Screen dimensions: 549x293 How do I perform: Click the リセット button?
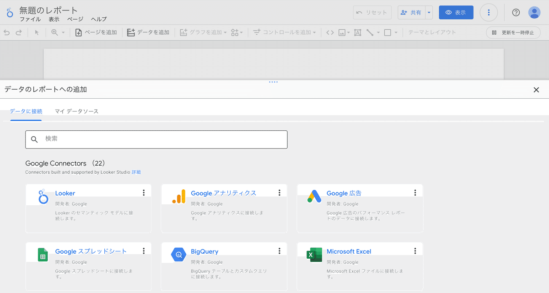[x=372, y=12]
